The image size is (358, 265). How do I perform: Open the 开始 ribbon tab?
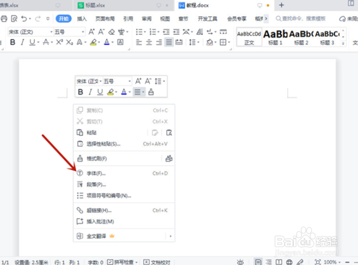coord(64,18)
